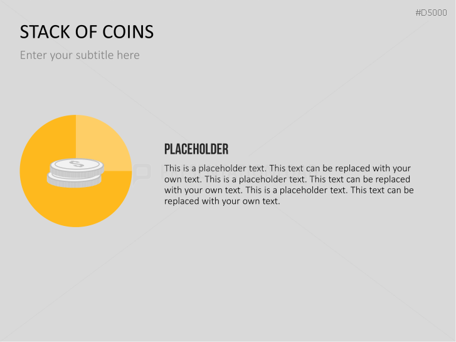Click the second line of the placeholder paragraph
This screenshot has width=456, height=342.
pos(287,179)
